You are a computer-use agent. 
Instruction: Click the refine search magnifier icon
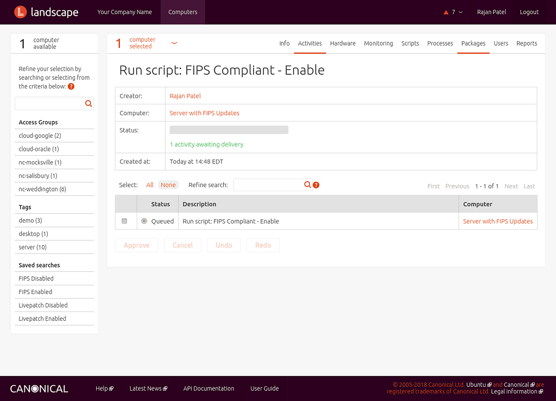(x=307, y=184)
